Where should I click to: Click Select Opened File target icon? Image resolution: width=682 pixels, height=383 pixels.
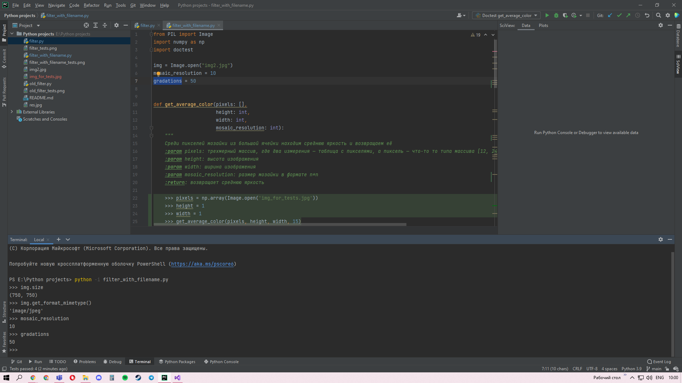point(86,25)
